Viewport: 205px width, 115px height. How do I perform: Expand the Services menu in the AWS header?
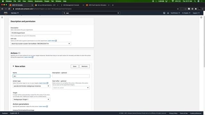pyautogui.click(x=15, y=13)
